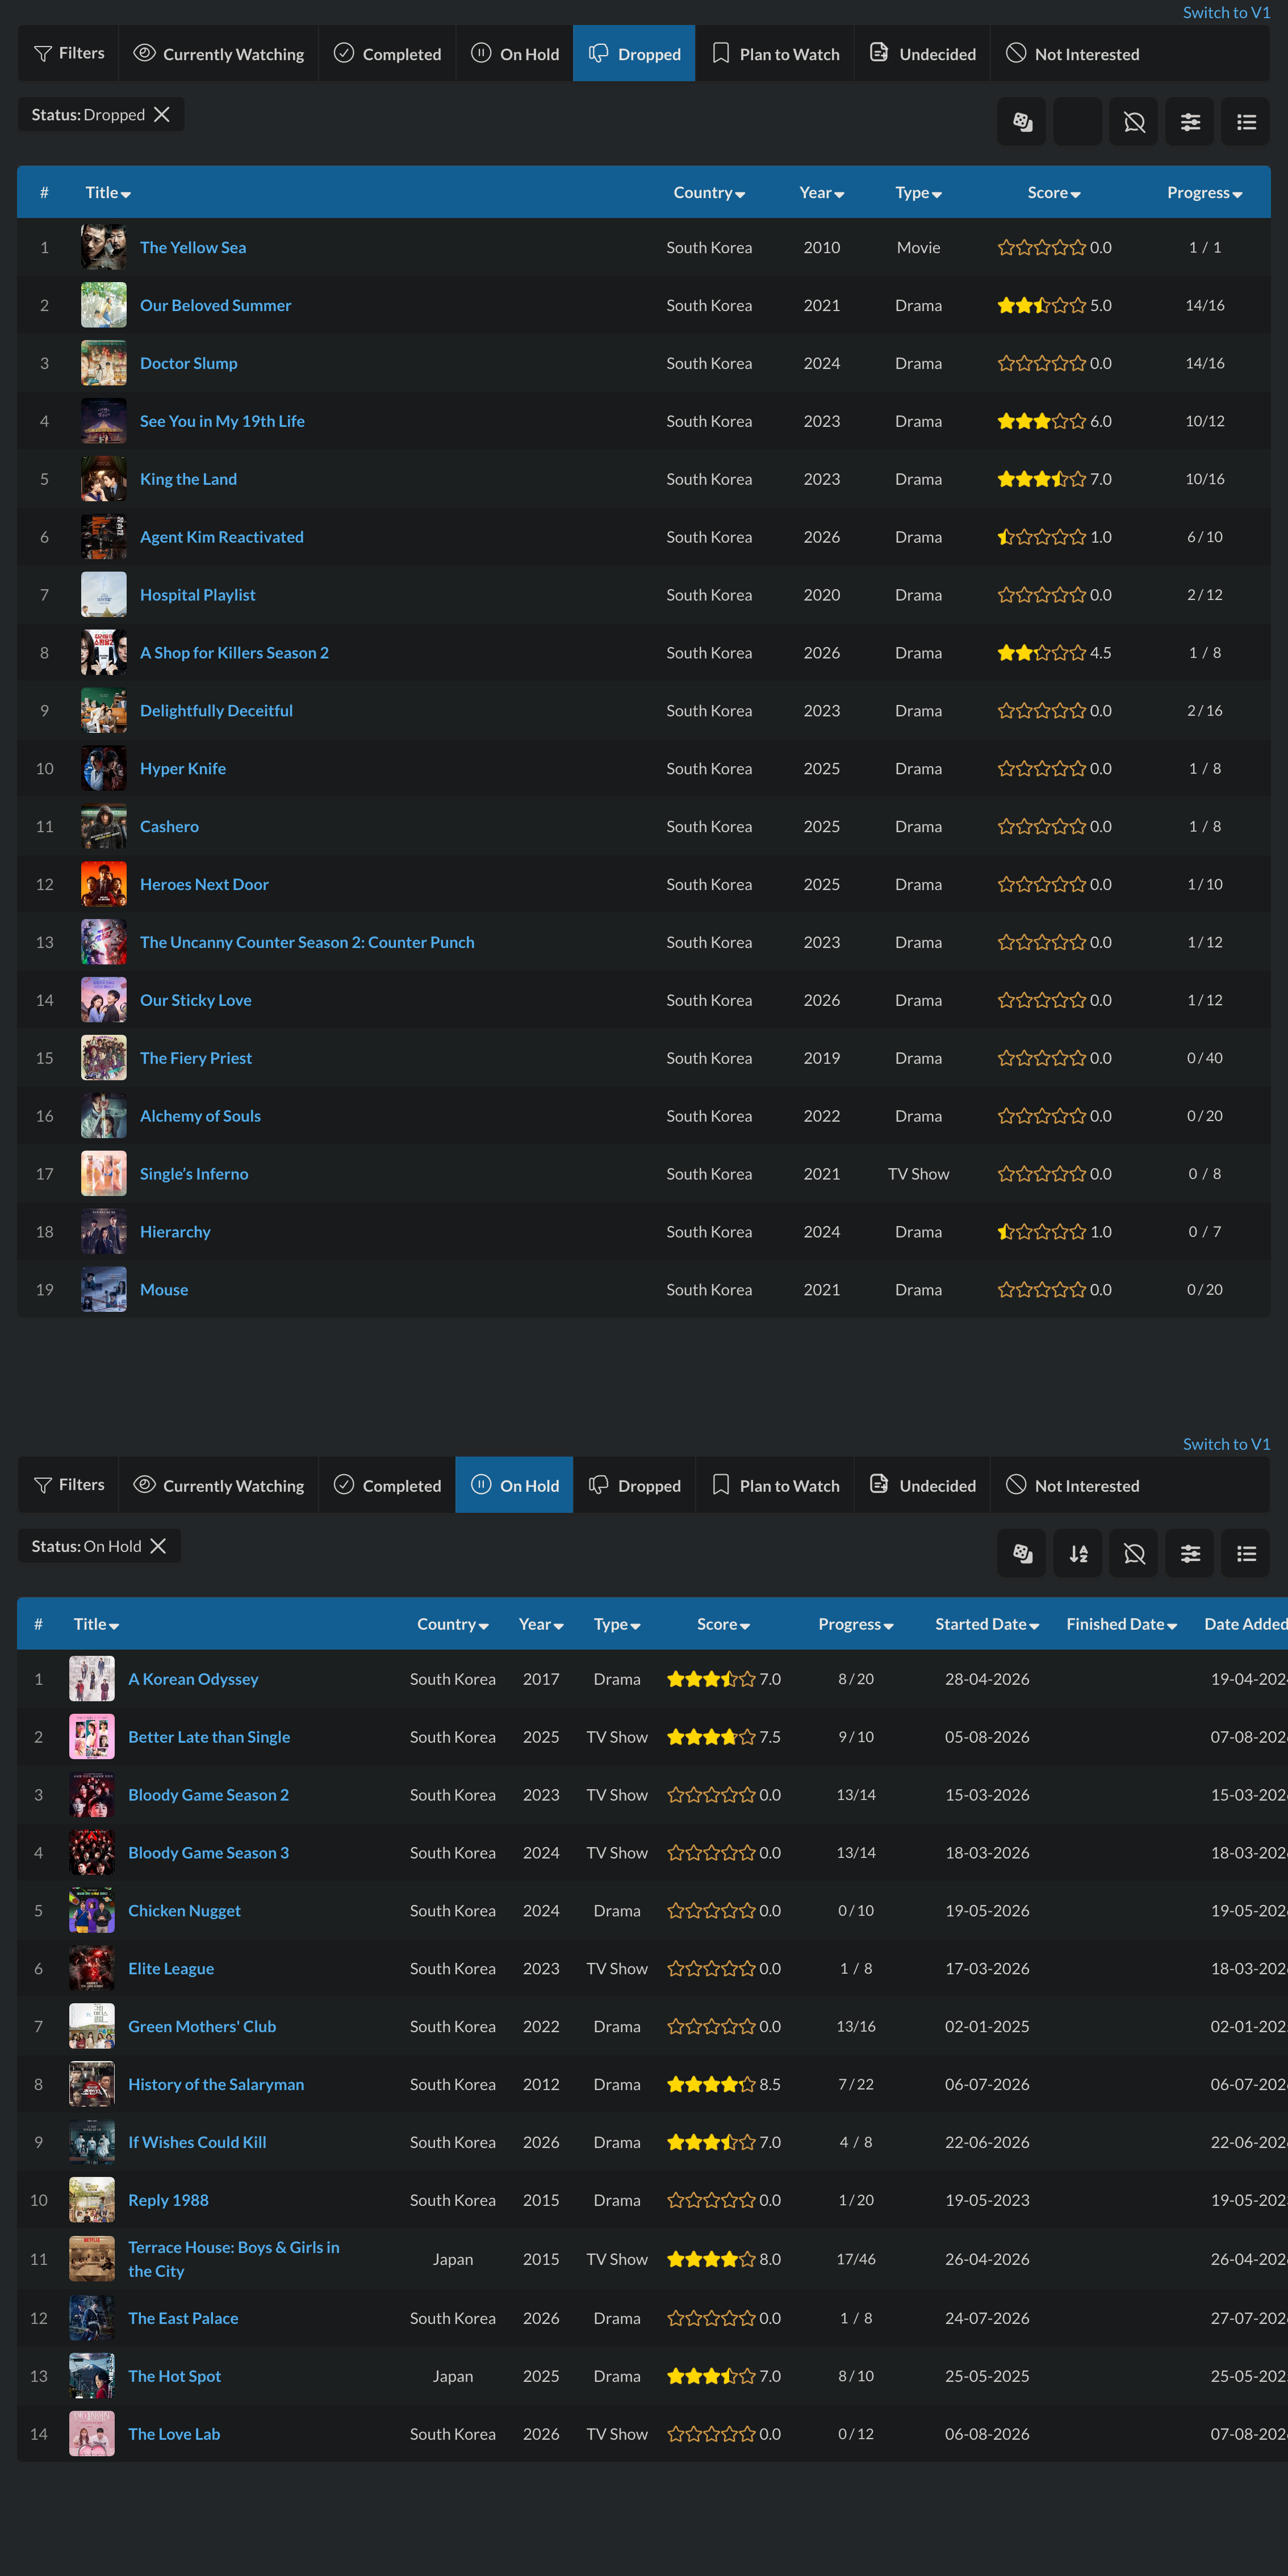This screenshot has height=2576, width=1288.
Task: Click 'Switch to V1' above the Dropped list
Action: [x=1226, y=12]
